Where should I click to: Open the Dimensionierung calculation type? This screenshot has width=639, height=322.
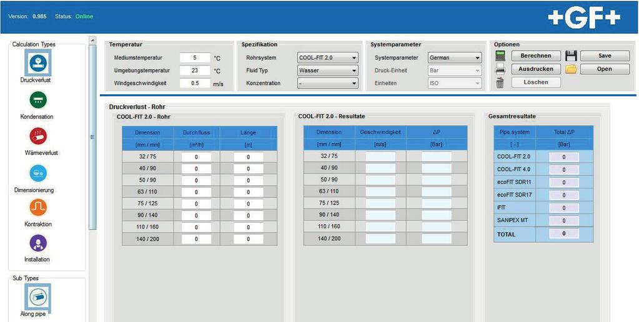[38, 173]
